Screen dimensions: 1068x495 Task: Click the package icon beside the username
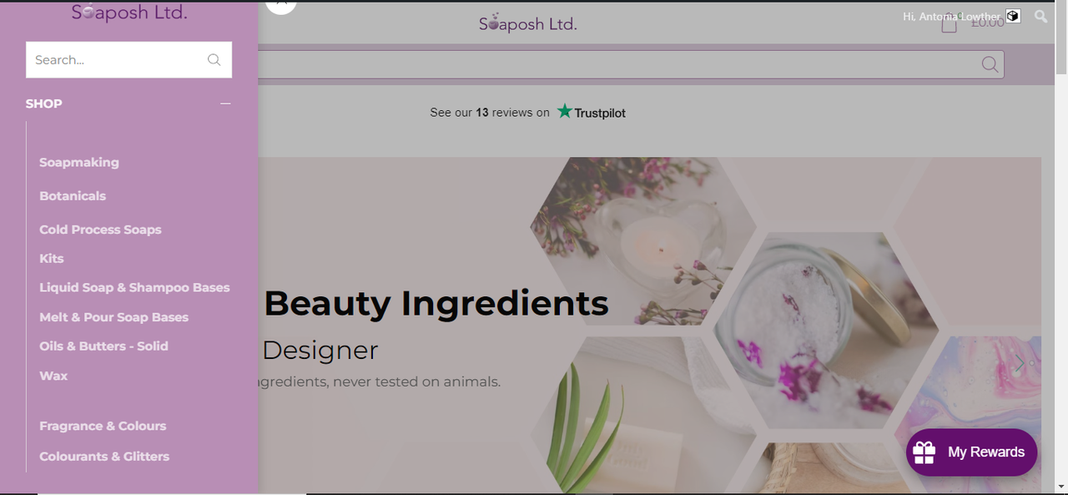pos(1013,16)
